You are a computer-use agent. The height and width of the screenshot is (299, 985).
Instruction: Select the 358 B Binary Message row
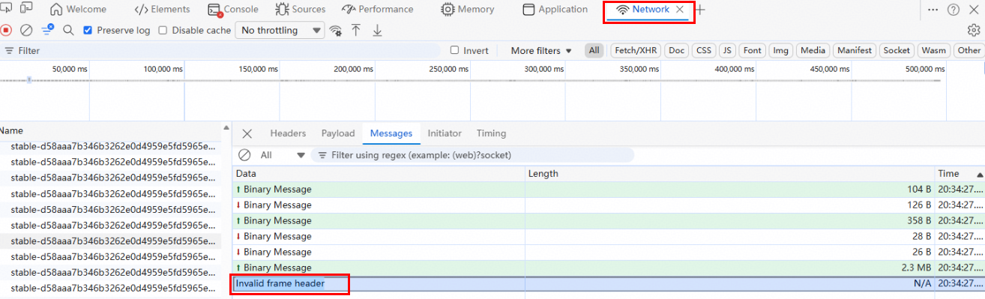click(608, 221)
